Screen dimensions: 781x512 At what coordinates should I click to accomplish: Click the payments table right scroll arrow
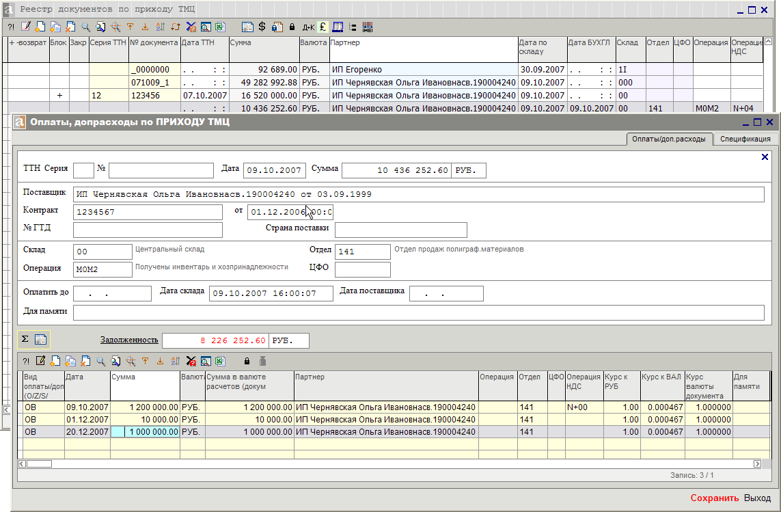757,463
